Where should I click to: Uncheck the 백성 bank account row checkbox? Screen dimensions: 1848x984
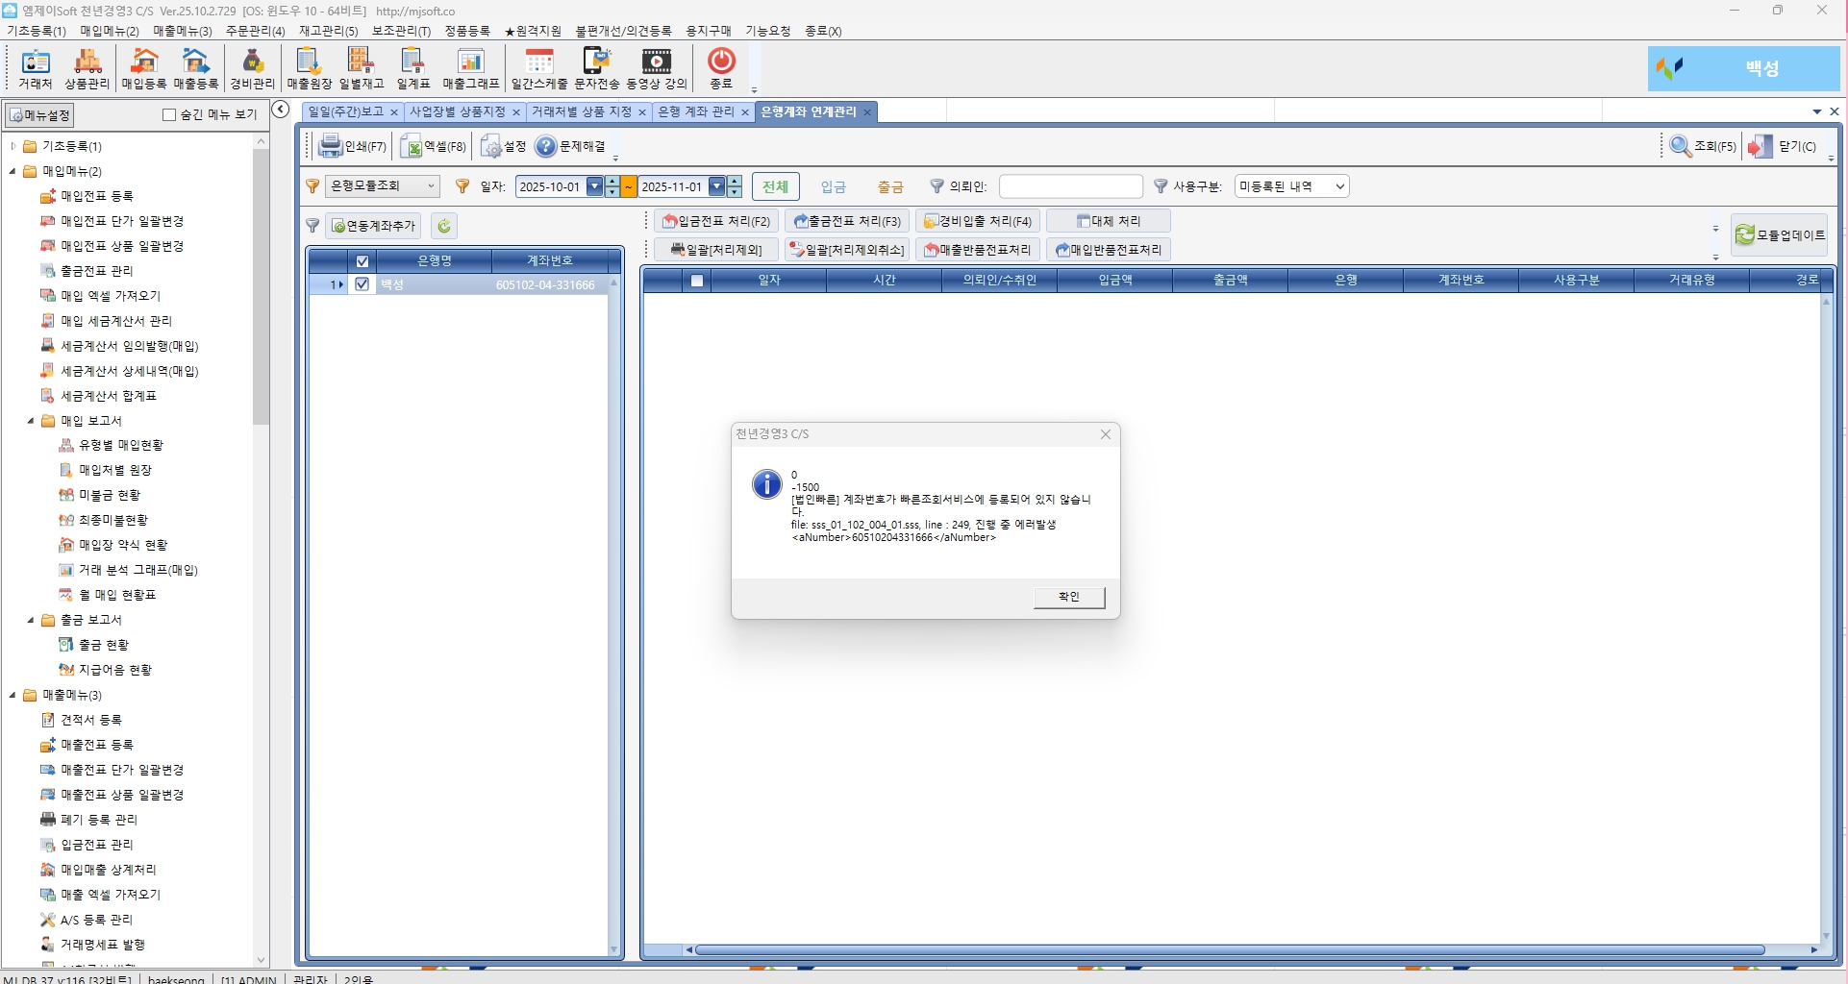[362, 284]
